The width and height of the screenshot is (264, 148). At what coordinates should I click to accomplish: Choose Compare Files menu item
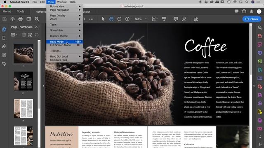click(65, 60)
